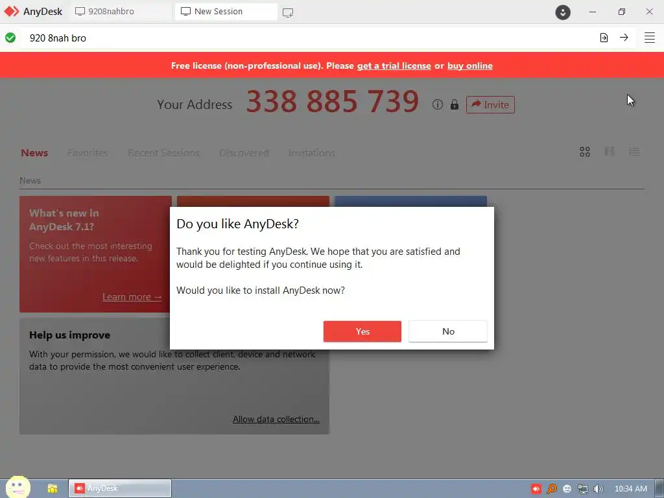Select the News tab
This screenshot has height=498, width=664.
coord(34,152)
